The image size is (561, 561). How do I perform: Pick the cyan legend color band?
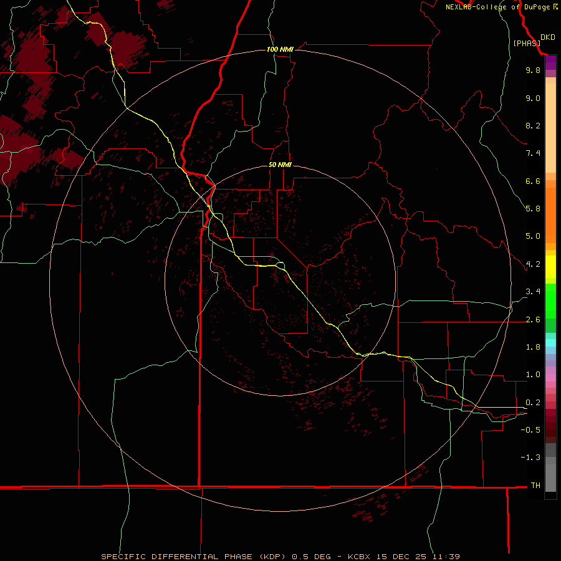click(550, 343)
